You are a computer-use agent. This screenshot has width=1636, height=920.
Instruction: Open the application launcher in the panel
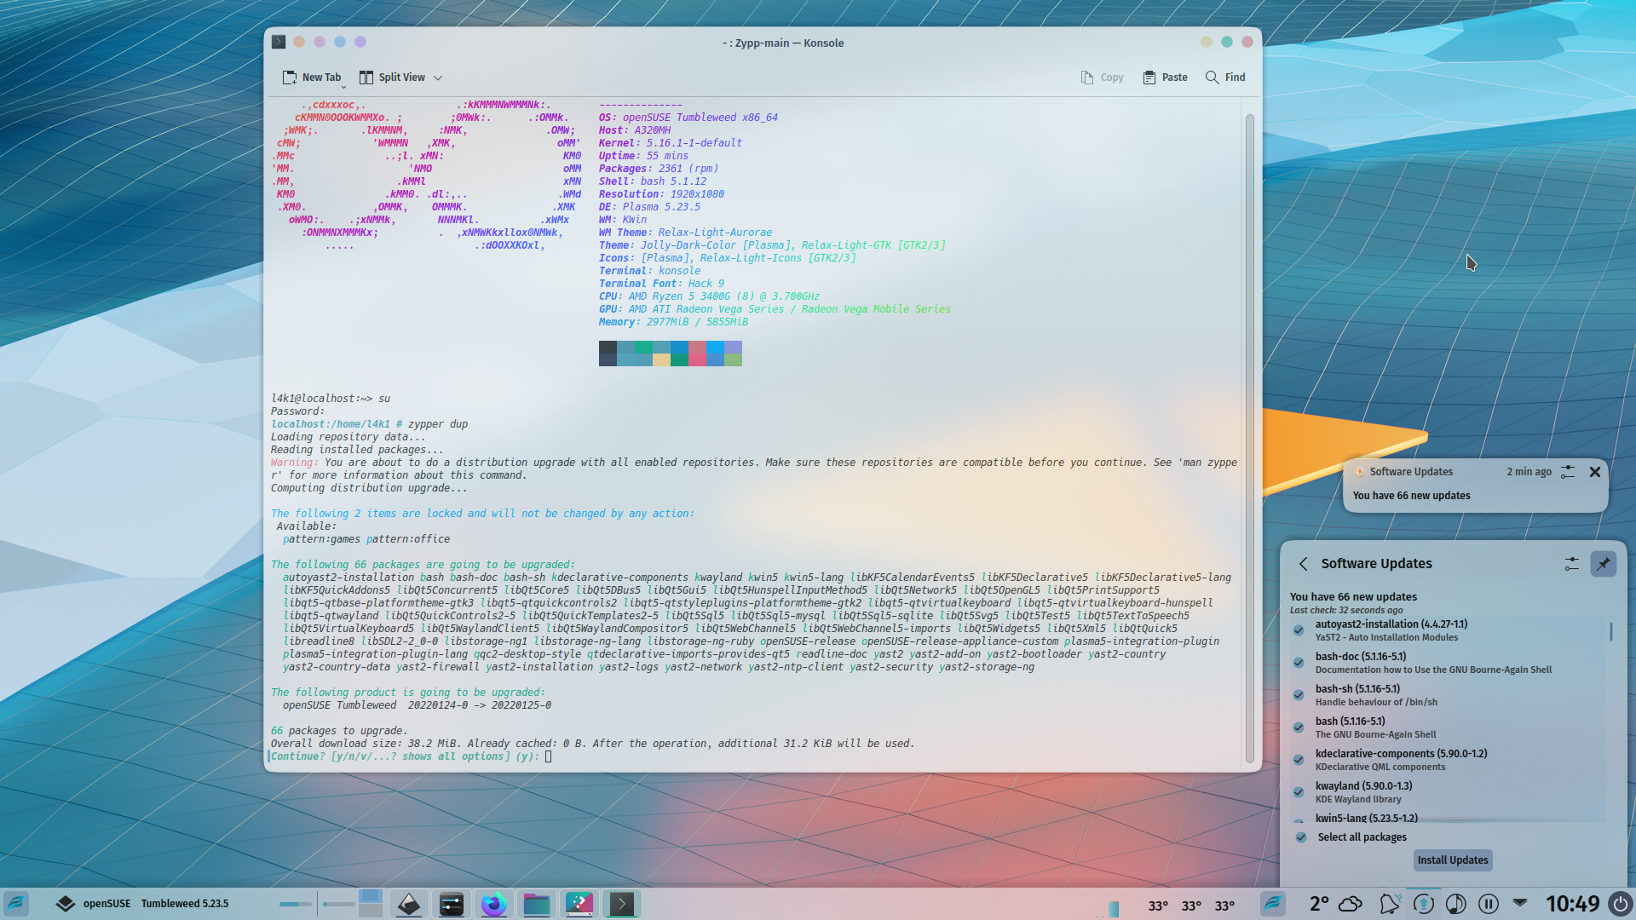17,904
